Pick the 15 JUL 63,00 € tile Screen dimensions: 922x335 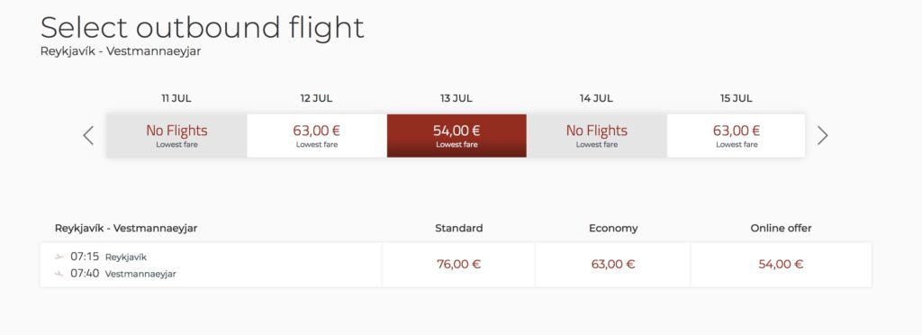pyautogui.click(x=737, y=136)
